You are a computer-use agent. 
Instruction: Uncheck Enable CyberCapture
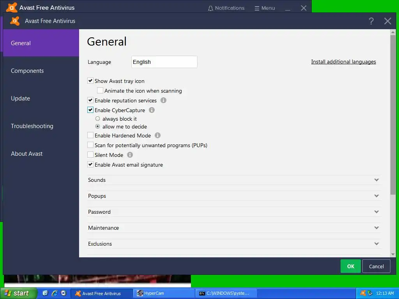90,110
